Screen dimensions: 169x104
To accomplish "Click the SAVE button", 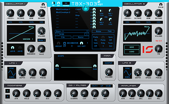I will (x=132, y=47).
